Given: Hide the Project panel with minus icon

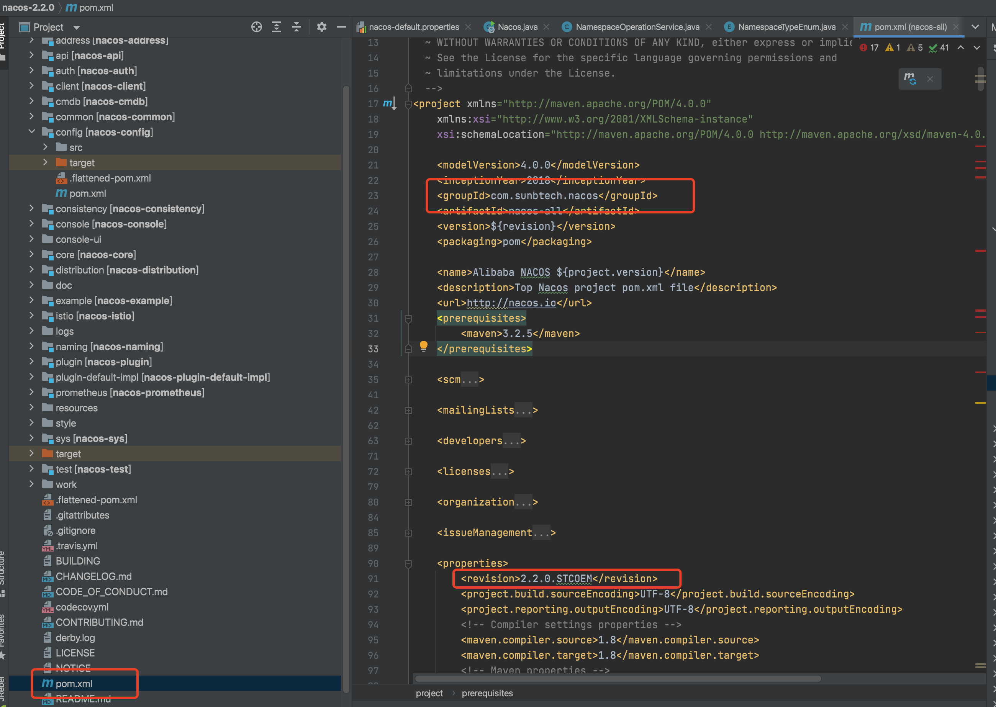Looking at the screenshot, I should coord(342,27).
